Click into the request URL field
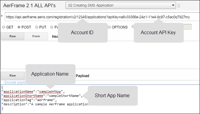 (102, 17)
